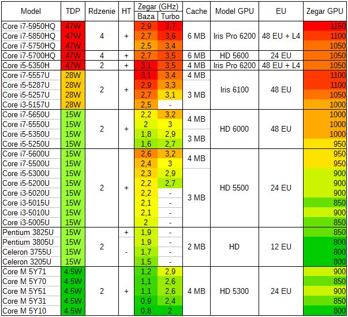This screenshot has width=348, height=317.
Task: Click the 47W TDP of i7-5700HQ
Action: [73, 55]
